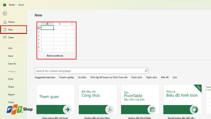Screen dimensions: 211x119
Task: Open the Tham quan template
Action: [55, 99]
